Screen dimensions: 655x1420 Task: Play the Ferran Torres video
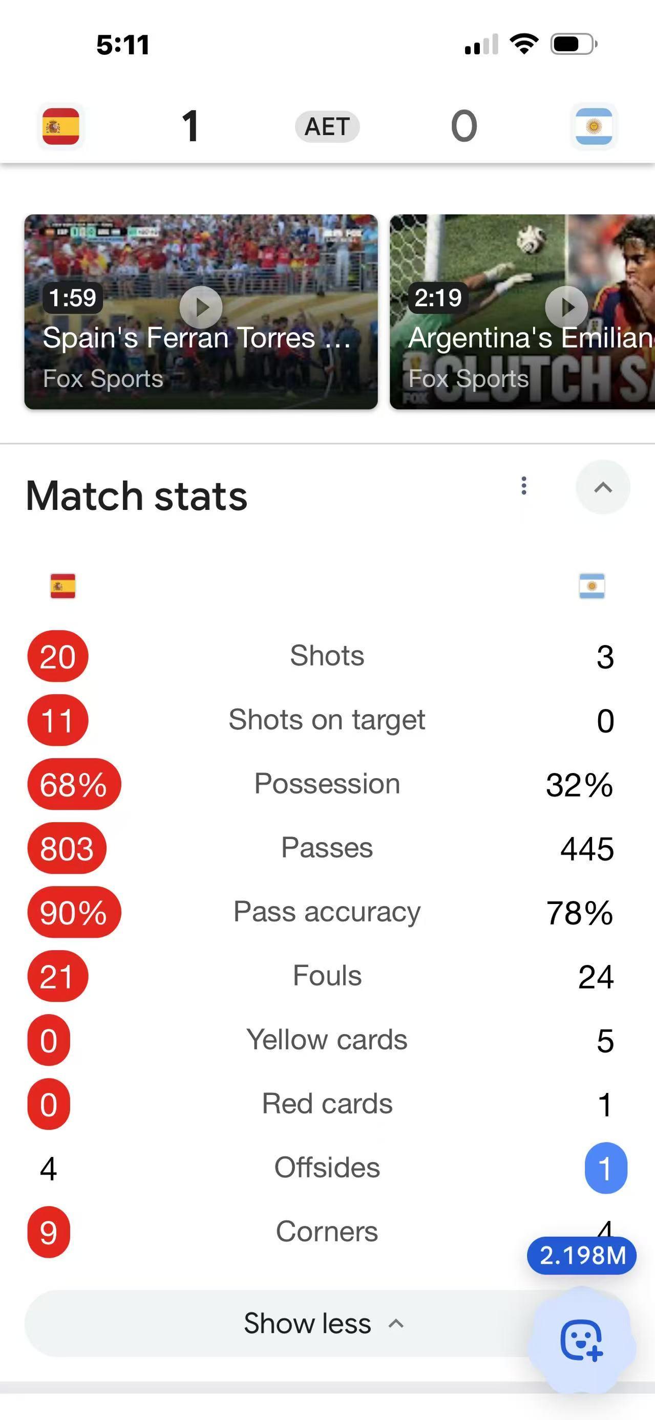coord(201,307)
